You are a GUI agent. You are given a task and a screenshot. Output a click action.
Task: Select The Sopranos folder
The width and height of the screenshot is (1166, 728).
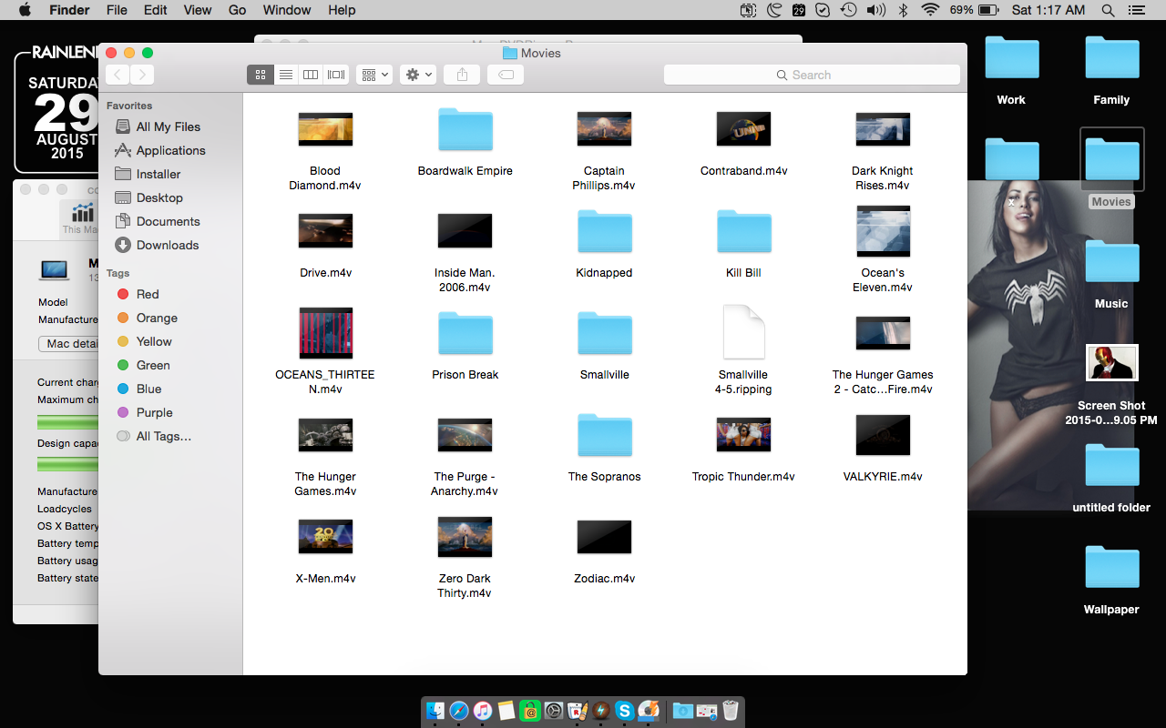coord(604,435)
